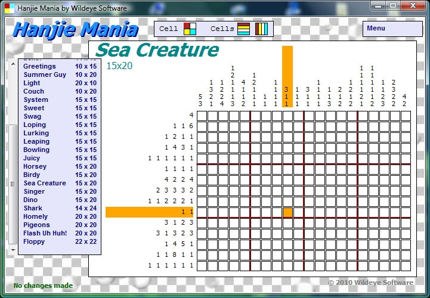Screen dimensions: 430x298
Task: Select the Horsey puzzle
Action: (x=60, y=166)
